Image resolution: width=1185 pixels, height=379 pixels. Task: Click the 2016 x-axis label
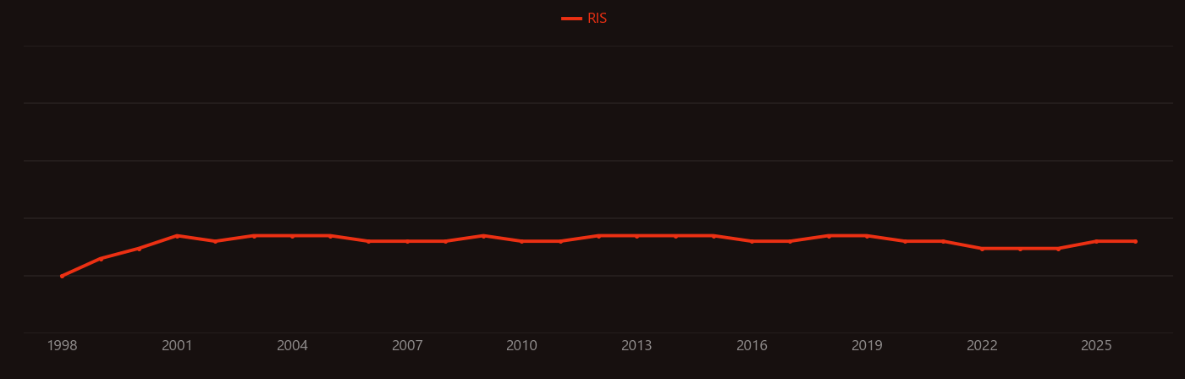[752, 346]
